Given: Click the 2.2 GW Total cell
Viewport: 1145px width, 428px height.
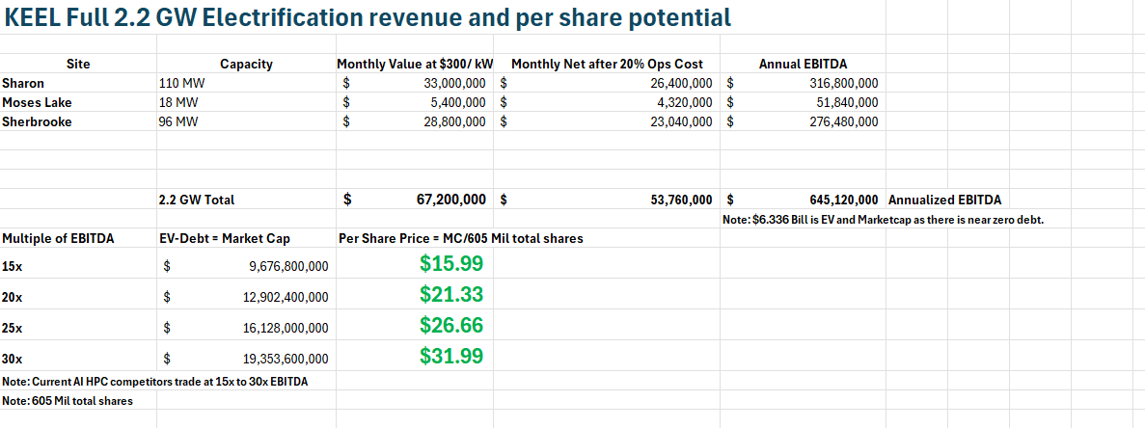Looking at the screenshot, I should (246, 199).
